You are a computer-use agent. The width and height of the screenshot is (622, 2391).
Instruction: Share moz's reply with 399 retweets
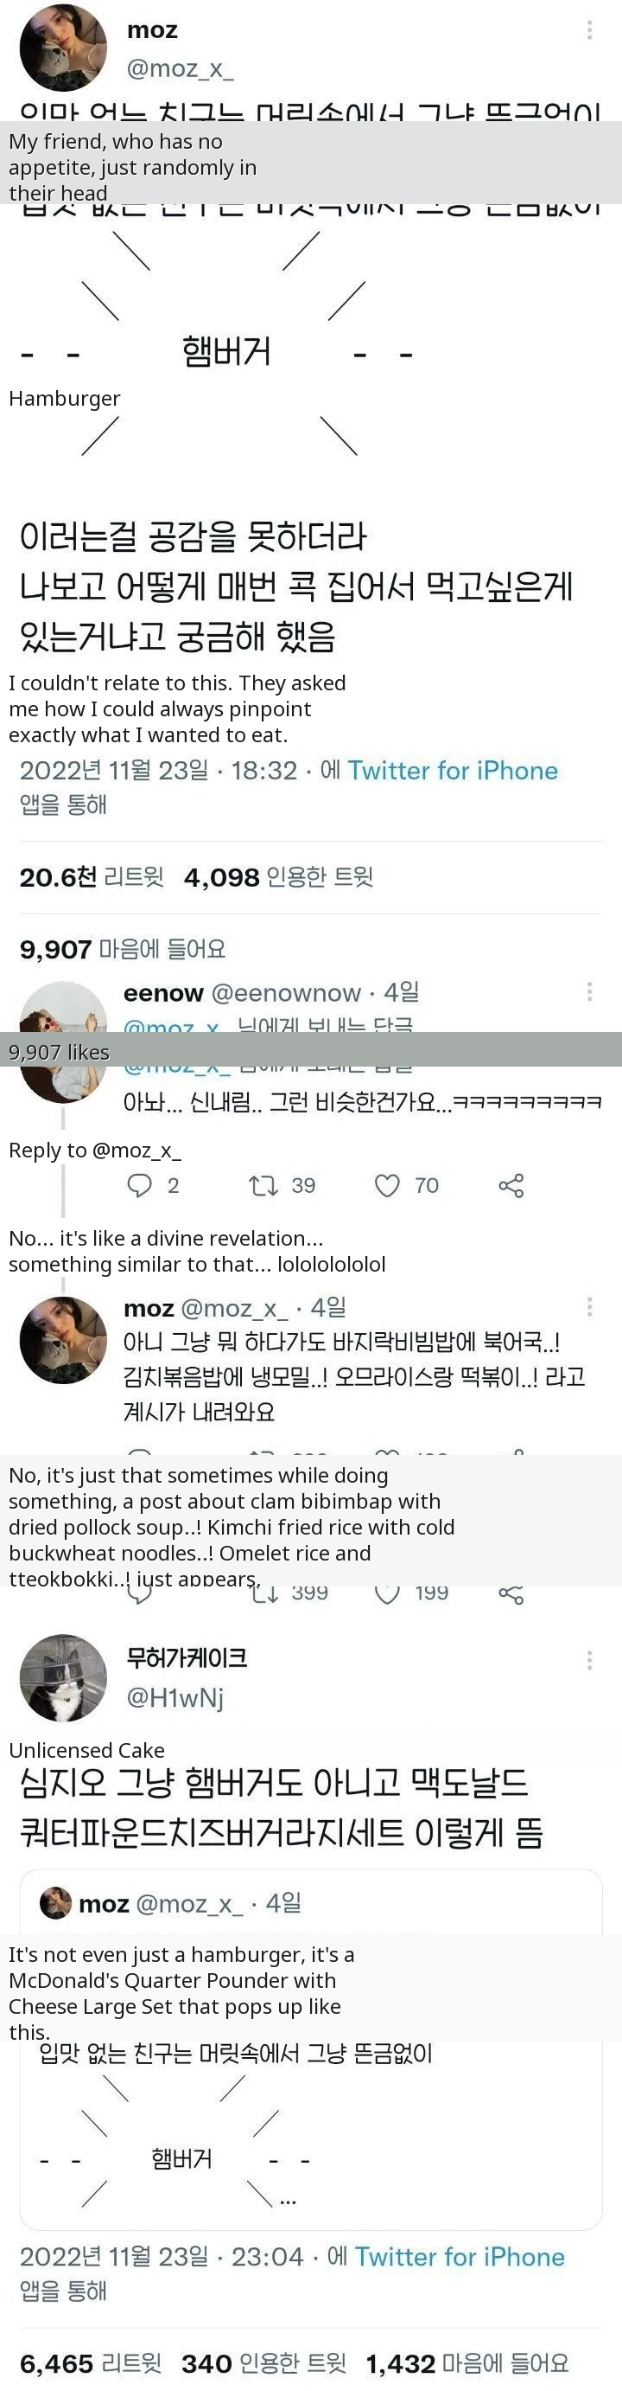coord(511,1593)
